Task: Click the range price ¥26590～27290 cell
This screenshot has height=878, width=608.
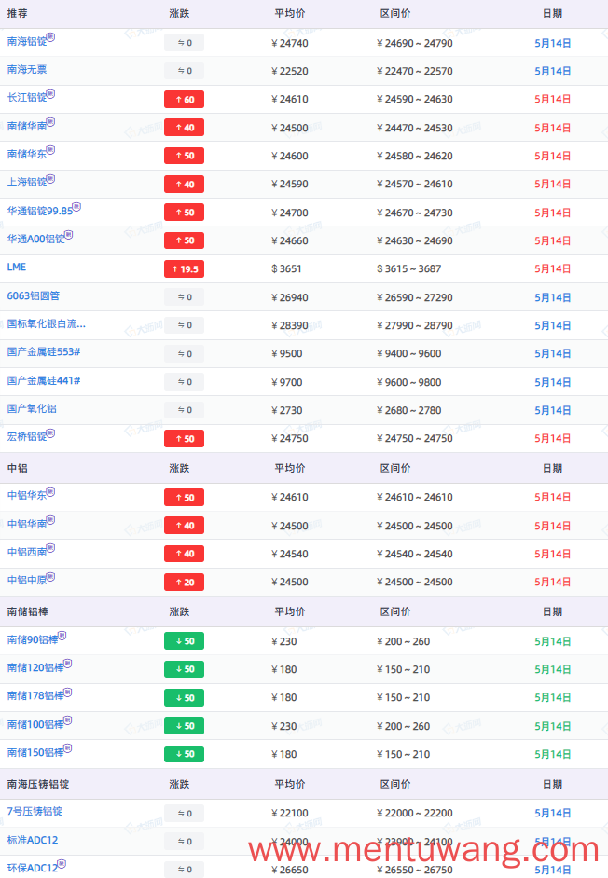Action: pos(415,297)
